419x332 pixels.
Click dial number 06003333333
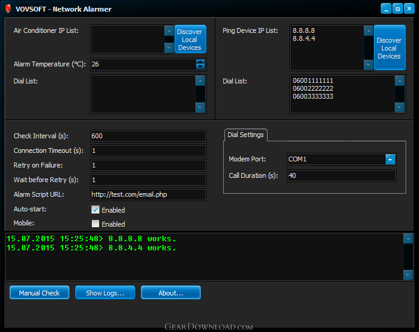(313, 96)
